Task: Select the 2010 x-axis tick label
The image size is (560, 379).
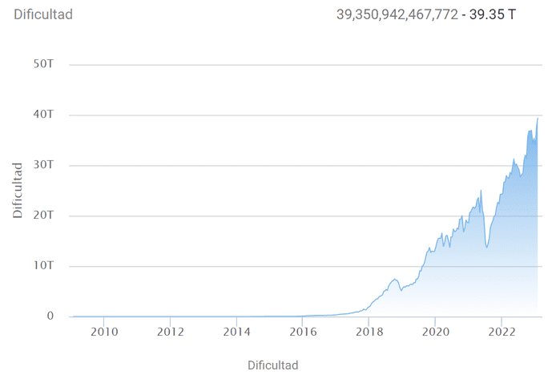Action: 104,332
